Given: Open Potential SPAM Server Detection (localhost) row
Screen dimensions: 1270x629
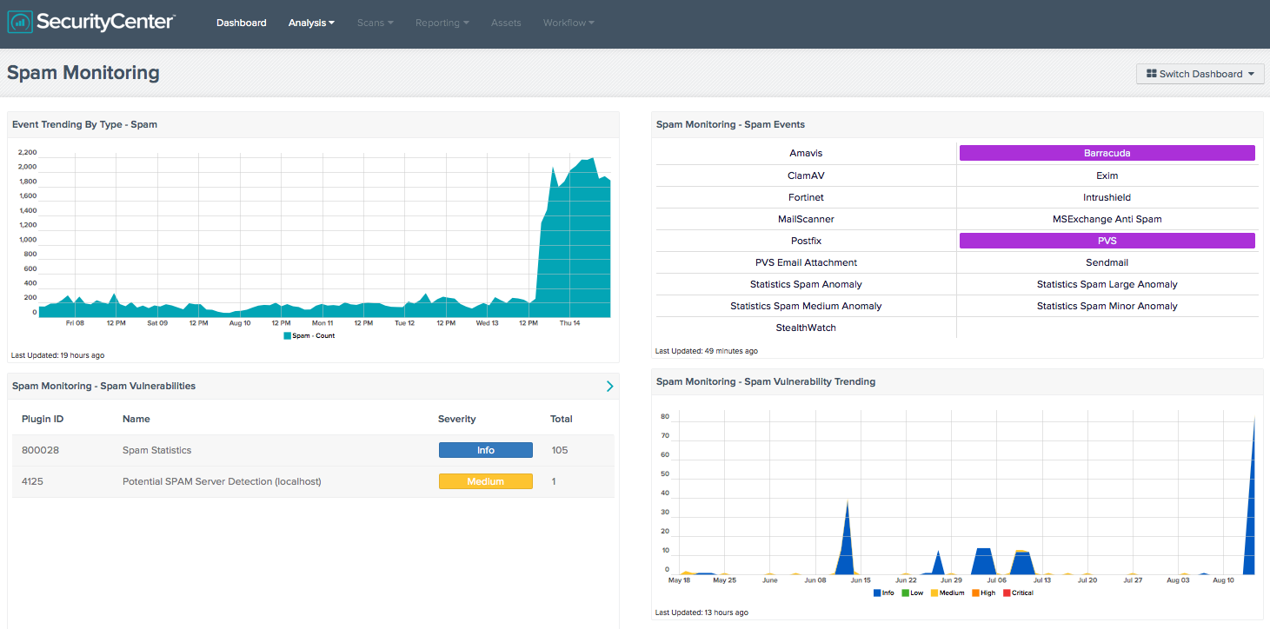Looking at the screenshot, I should (x=222, y=481).
